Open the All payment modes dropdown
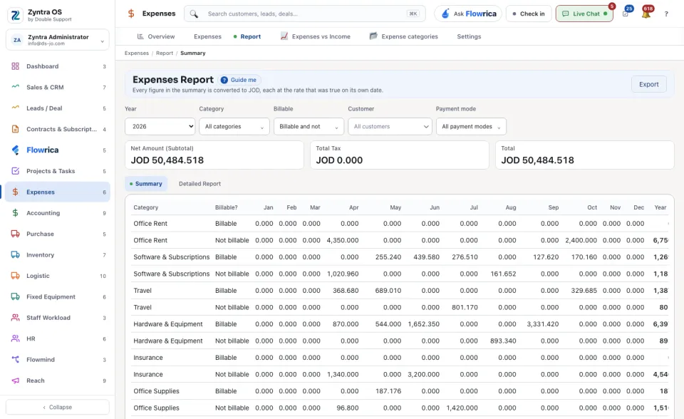 pos(471,127)
